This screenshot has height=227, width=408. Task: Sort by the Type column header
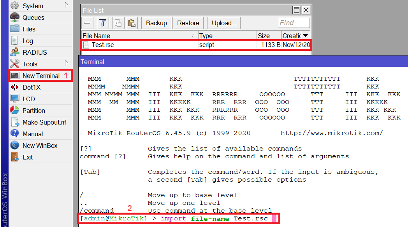pyautogui.click(x=227, y=36)
